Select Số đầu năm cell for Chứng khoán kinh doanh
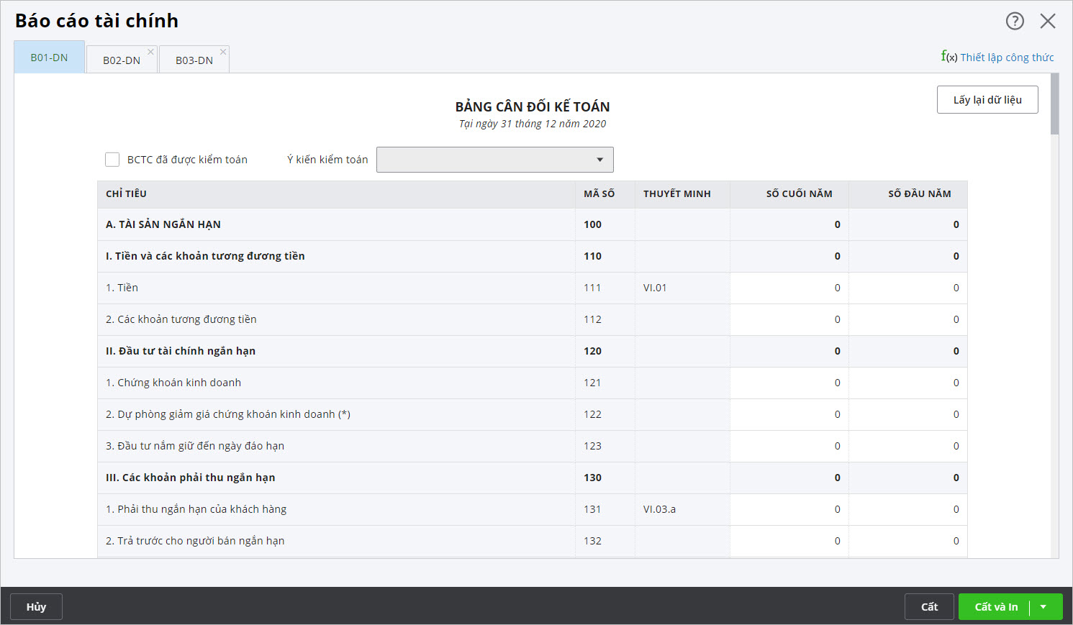 [x=908, y=383]
